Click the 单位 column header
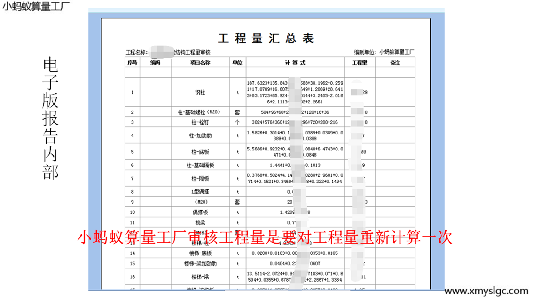 pyautogui.click(x=237, y=63)
